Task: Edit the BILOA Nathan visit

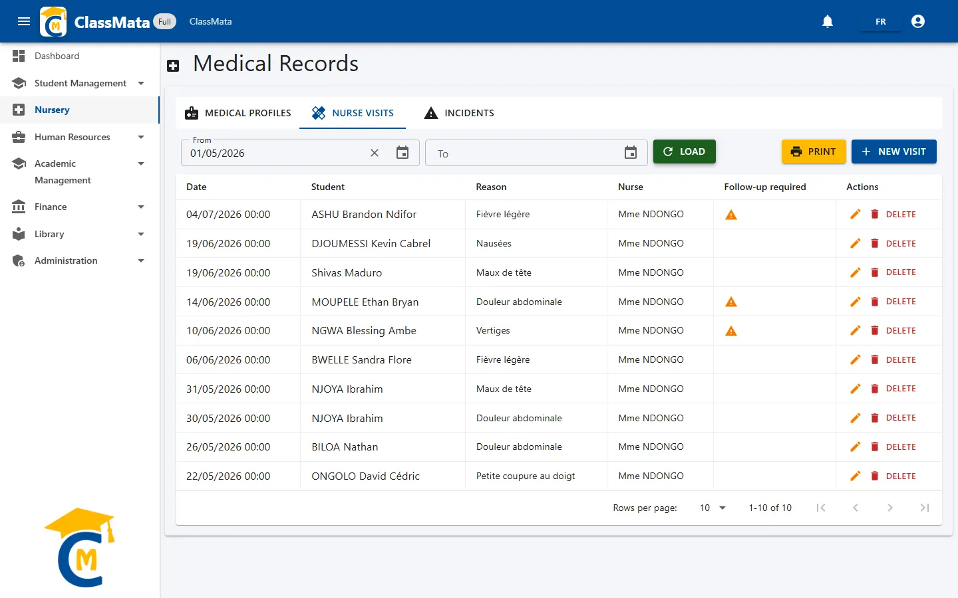Action: pyautogui.click(x=856, y=447)
